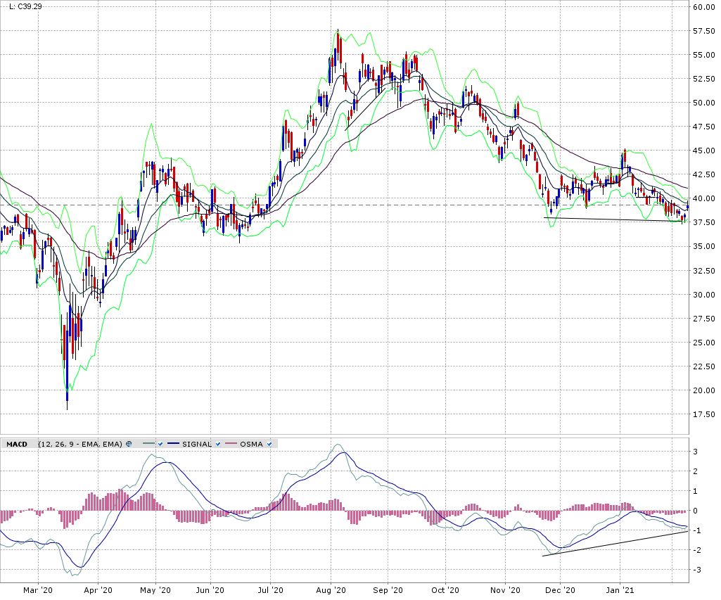Click the pink OSMA color swatch

(231, 444)
